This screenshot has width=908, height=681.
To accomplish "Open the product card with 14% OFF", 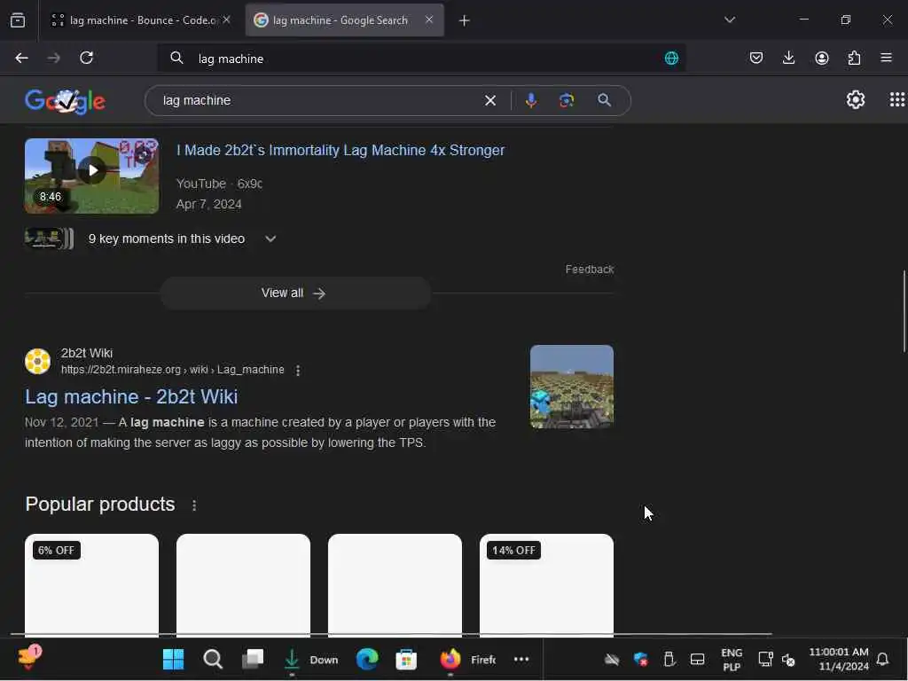I will 546,585.
